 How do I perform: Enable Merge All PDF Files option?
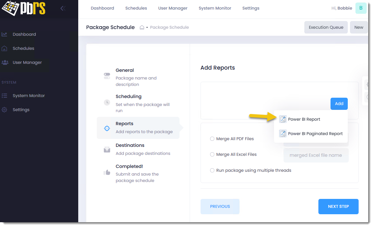coord(212,139)
